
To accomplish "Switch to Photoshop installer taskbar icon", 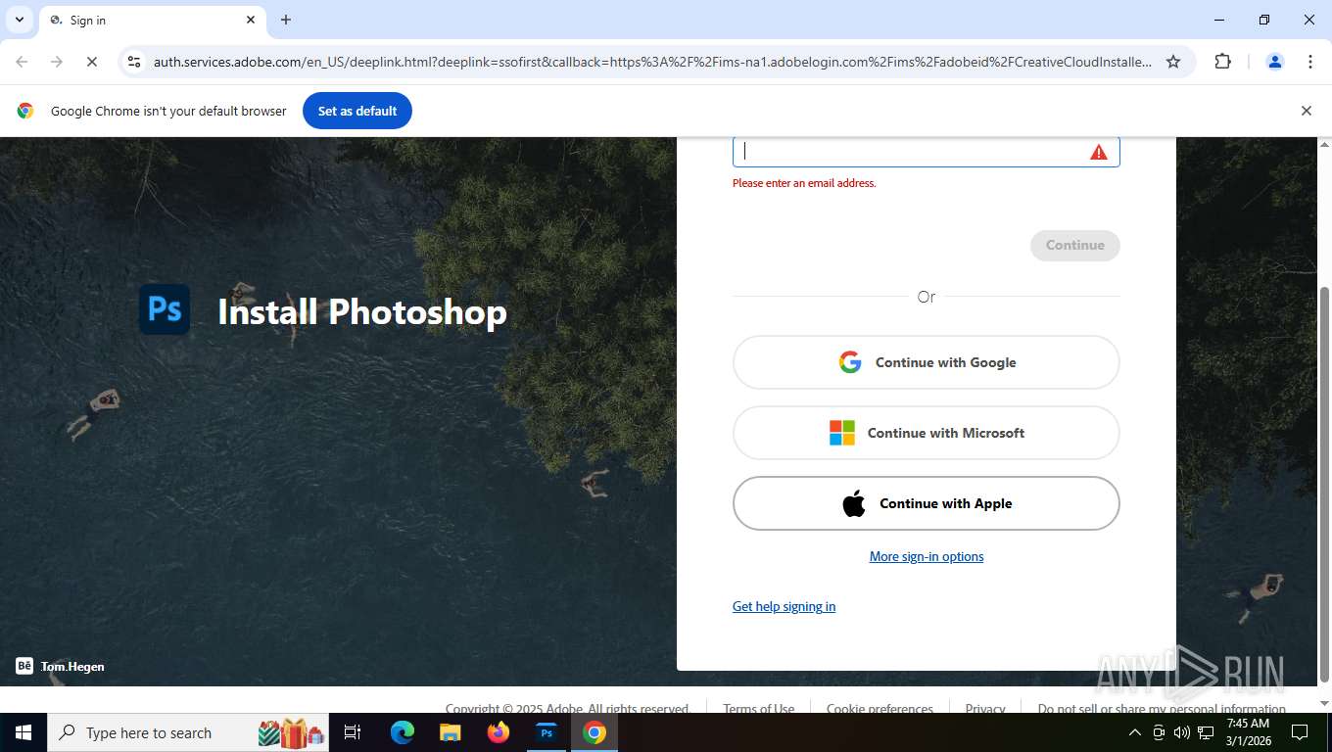I will point(547,732).
